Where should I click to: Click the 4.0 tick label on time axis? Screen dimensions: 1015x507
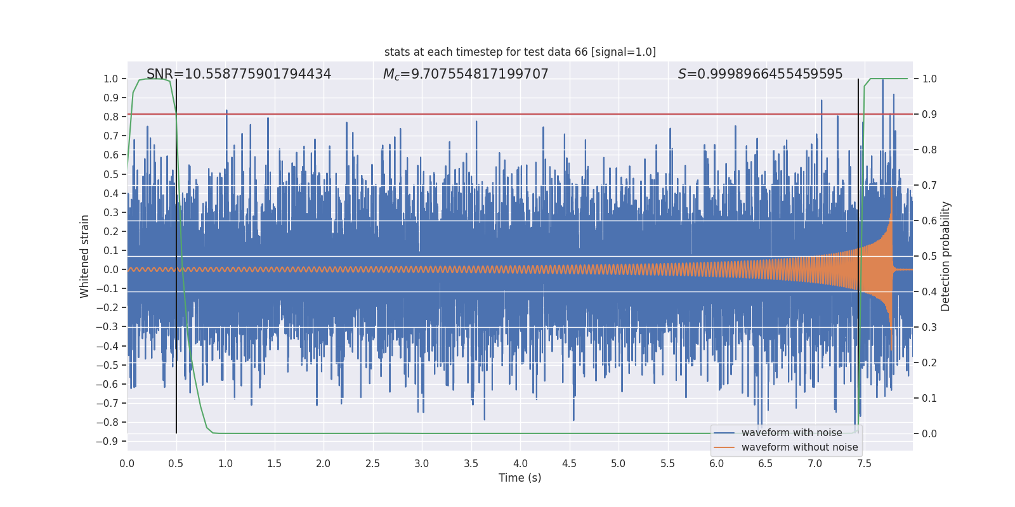[520, 464]
